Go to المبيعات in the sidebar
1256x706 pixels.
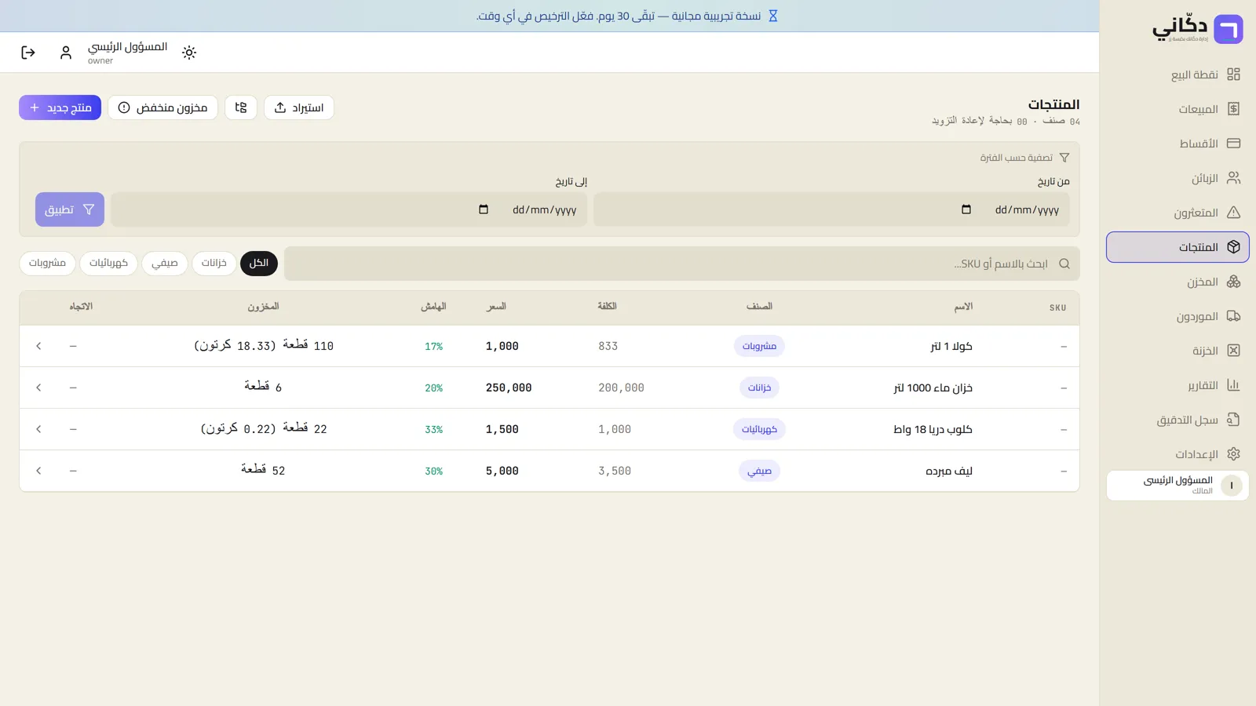1177,109
